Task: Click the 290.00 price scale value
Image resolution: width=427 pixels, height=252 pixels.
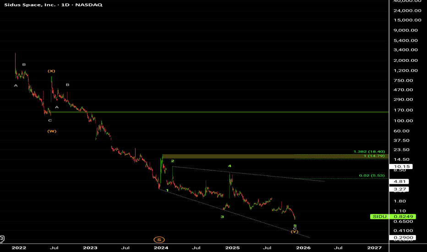Action: 403,99
